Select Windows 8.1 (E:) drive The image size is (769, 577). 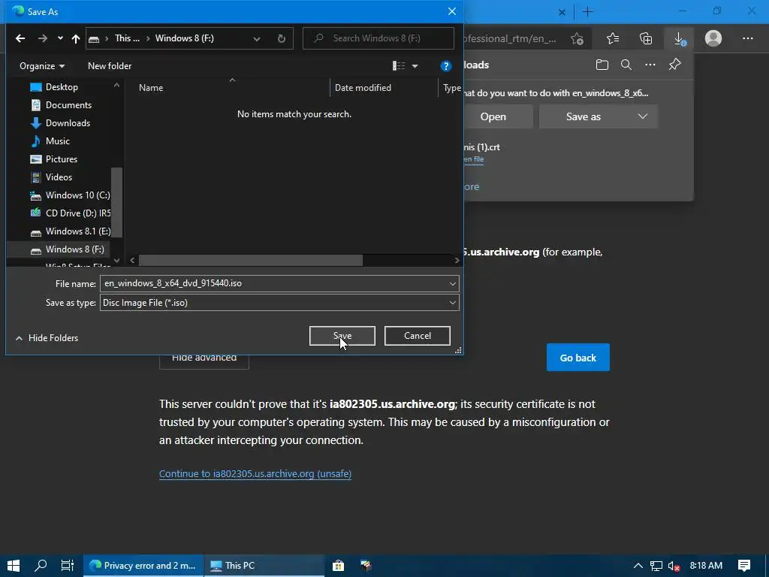point(70,231)
